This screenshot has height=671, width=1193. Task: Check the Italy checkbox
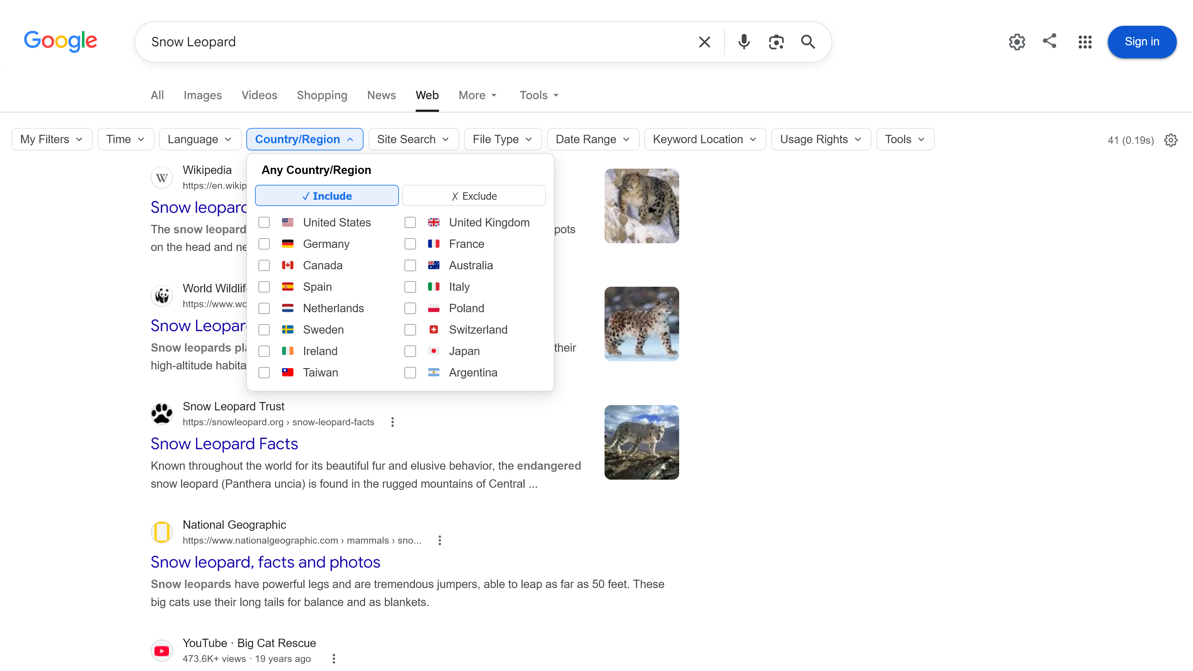410,287
